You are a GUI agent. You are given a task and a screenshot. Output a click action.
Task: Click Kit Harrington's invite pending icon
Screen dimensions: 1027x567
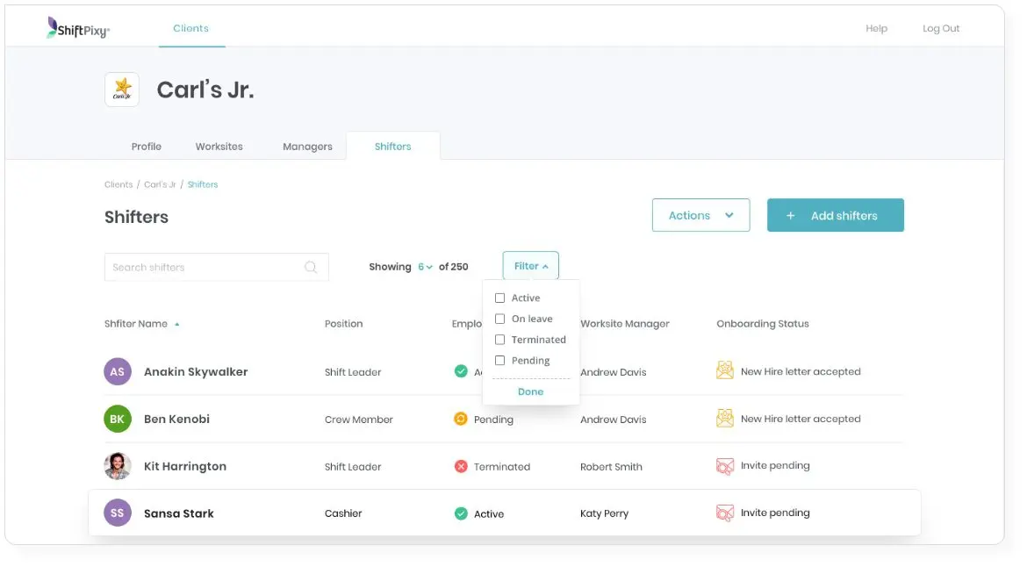[725, 465]
